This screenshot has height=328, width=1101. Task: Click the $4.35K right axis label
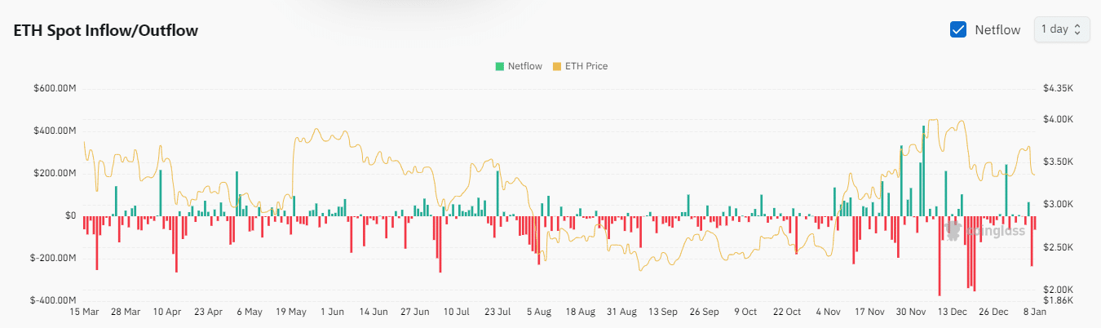coord(1059,88)
